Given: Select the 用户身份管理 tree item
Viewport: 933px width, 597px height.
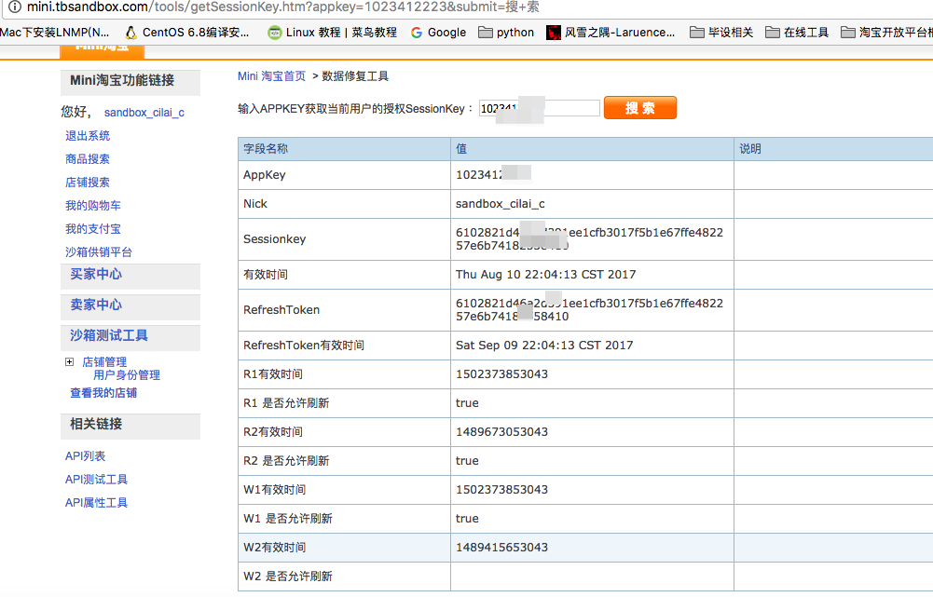Looking at the screenshot, I should (127, 375).
